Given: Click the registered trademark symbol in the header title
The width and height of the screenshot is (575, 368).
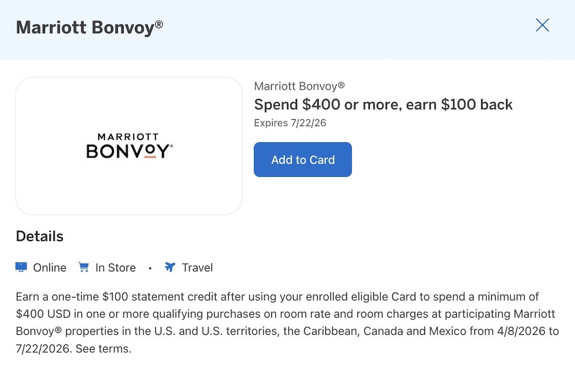Looking at the screenshot, I should [159, 23].
